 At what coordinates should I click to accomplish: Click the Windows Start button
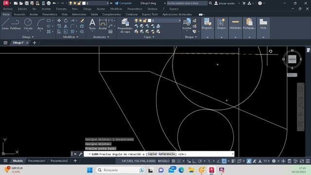click(89, 170)
